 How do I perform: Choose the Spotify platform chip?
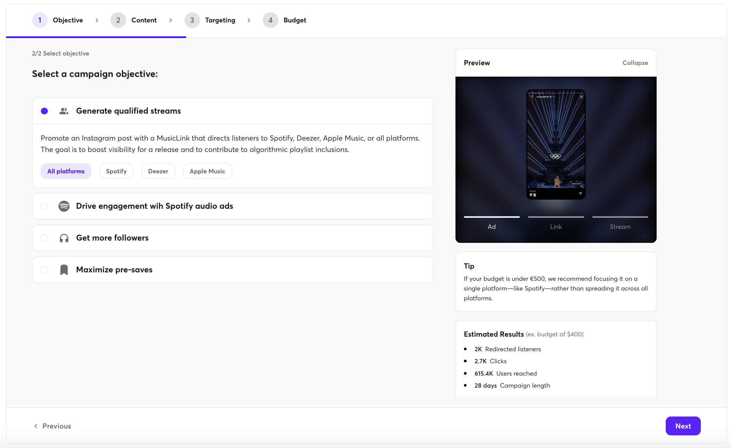116,171
